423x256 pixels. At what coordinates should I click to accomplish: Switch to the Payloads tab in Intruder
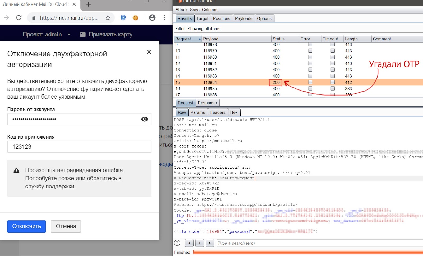(x=243, y=18)
